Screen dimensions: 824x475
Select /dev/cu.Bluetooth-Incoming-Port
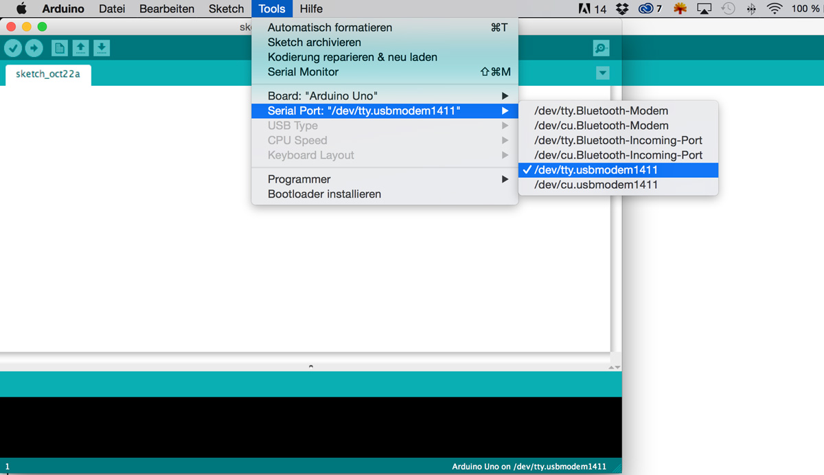pyautogui.click(x=618, y=155)
